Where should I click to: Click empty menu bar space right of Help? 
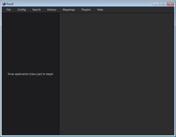coord(138,10)
